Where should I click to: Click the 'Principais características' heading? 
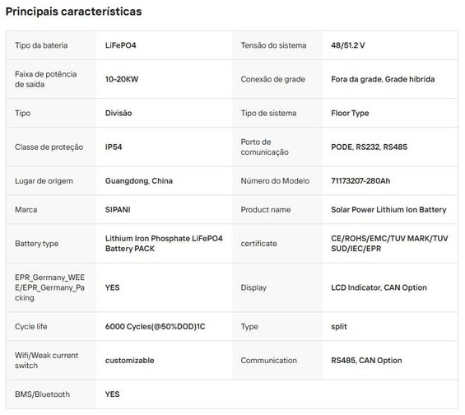click(73, 12)
